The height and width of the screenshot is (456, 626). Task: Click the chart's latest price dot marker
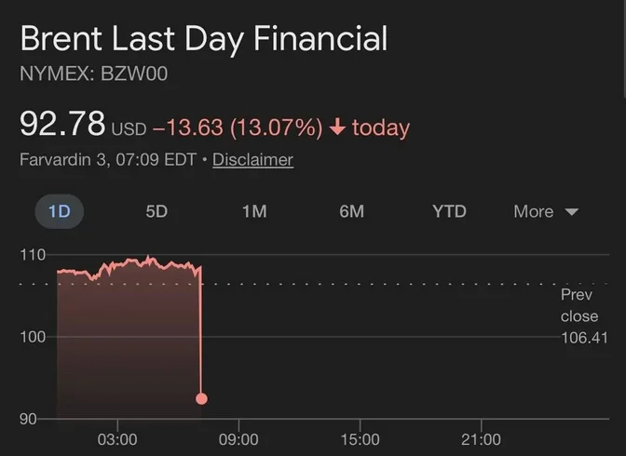(201, 398)
